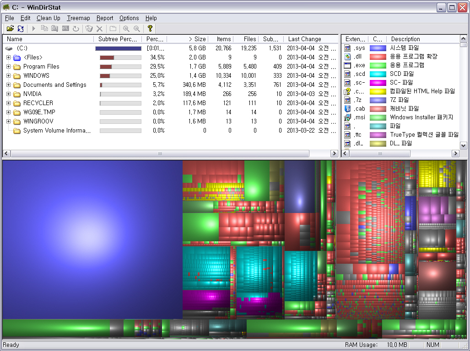Click the 29.5% percentage value
Image resolution: width=470 pixels, height=351 pixels.
pos(157,66)
